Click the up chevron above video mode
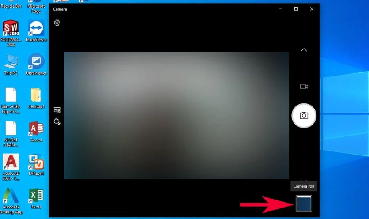This screenshot has height=219, width=369. tap(304, 50)
